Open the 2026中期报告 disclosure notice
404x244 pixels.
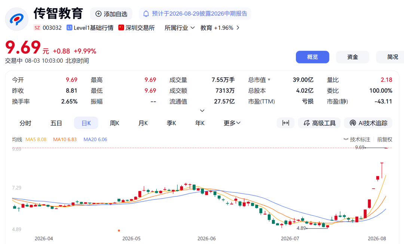click(x=195, y=13)
